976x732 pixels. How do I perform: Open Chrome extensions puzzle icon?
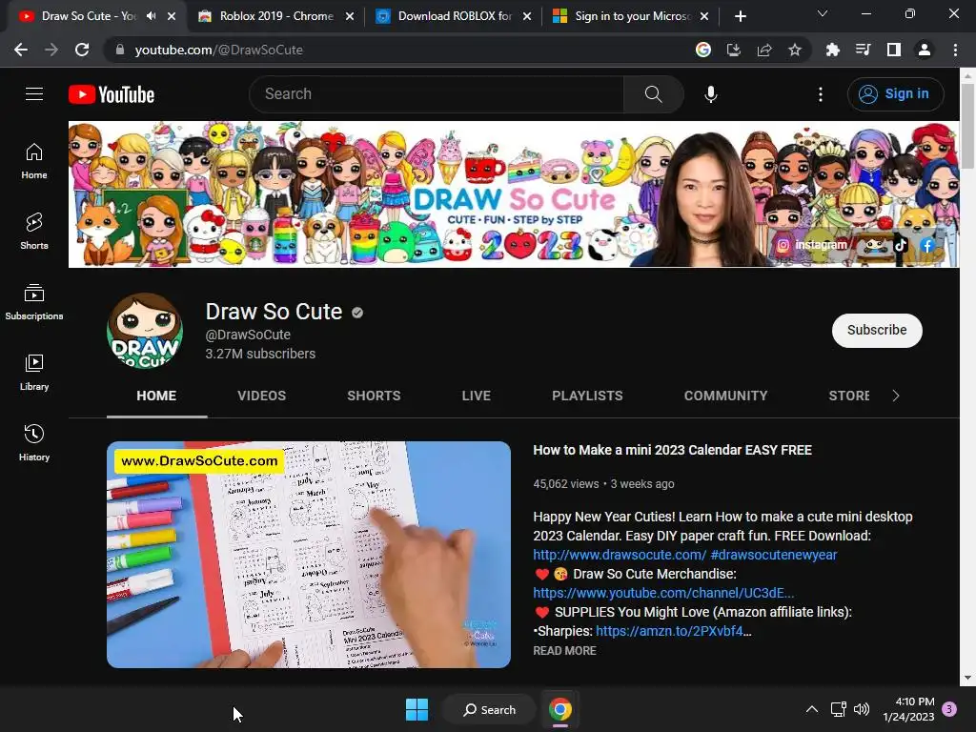point(833,50)
